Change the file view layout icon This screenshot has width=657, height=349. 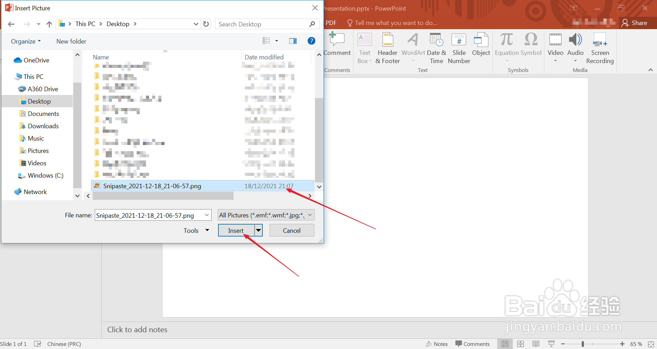point(267,41)
